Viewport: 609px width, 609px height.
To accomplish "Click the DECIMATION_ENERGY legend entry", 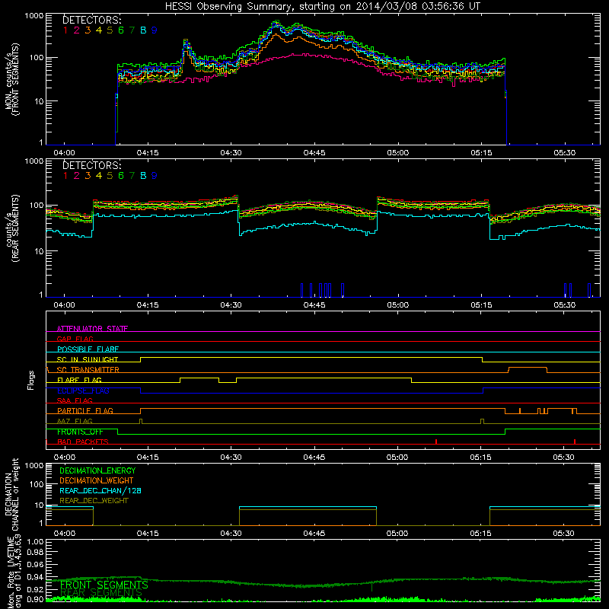I will click(x=97, y=470).
